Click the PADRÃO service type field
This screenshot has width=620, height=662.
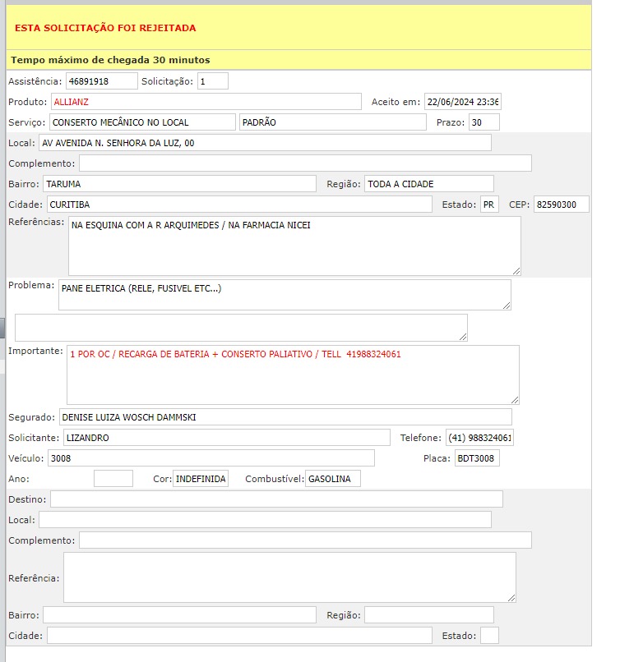(332, 122)
